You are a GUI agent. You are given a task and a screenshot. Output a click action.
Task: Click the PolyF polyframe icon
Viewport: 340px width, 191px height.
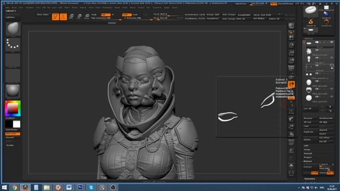point(291,142)
